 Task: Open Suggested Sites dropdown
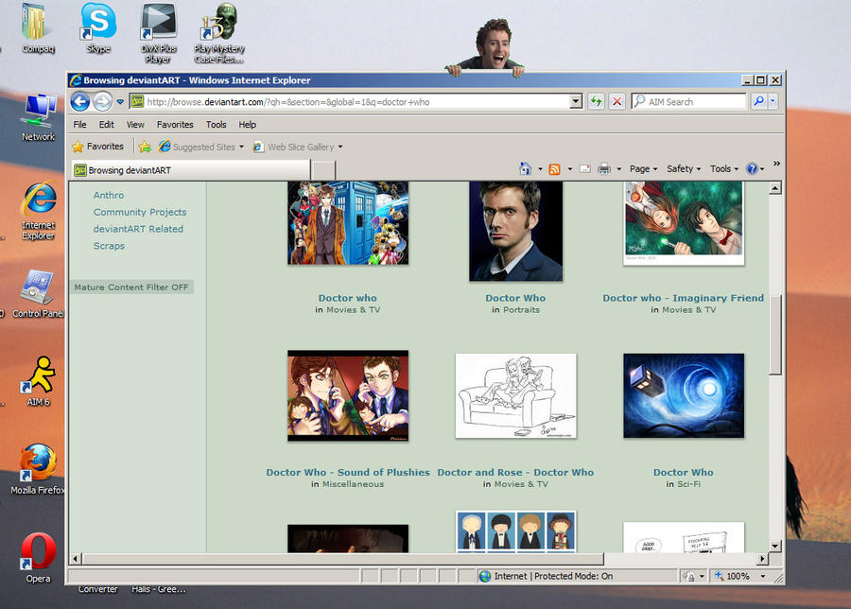pyautogui.click(x=201, y=147)
